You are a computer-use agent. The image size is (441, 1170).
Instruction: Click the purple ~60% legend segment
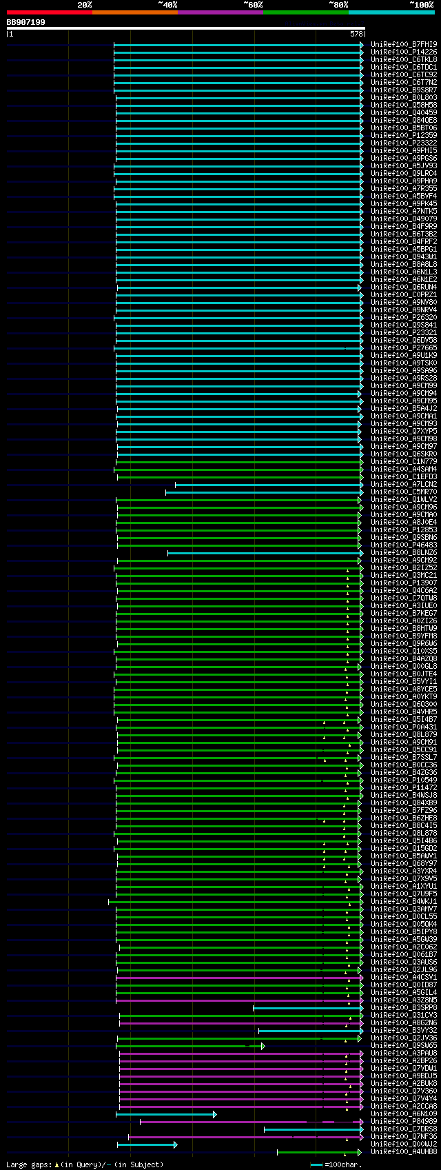[220, 12]
